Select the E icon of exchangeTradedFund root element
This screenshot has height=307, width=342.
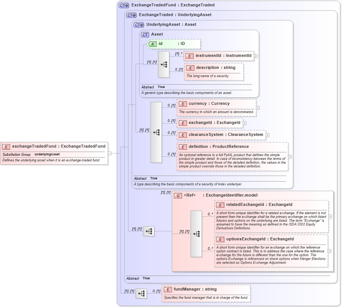pyautogui.click(x=6, y=146)
